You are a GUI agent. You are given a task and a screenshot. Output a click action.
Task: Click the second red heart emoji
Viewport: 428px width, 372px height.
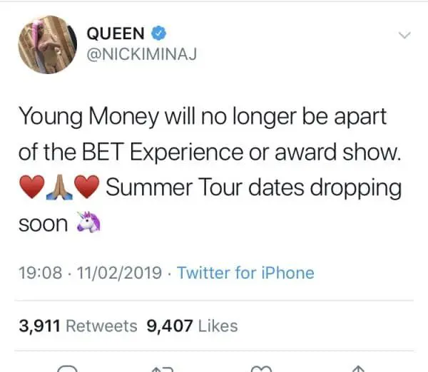click(87, 190)
